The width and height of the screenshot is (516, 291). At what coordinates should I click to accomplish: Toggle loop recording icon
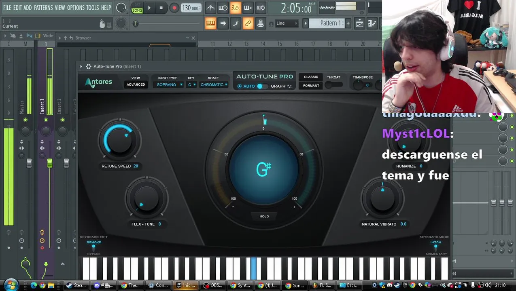(261, 8)
